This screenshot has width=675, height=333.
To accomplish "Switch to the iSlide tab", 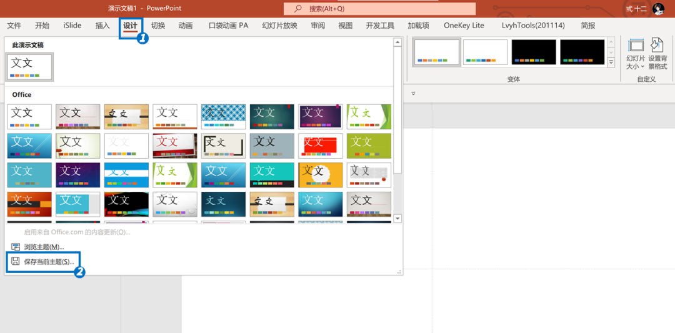I will click(72, 26).
